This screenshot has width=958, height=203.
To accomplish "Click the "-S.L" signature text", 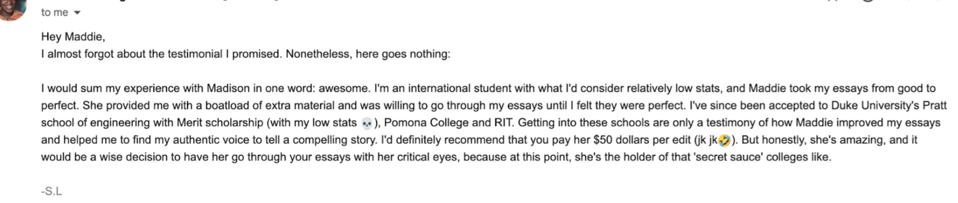I will [51, 191].
